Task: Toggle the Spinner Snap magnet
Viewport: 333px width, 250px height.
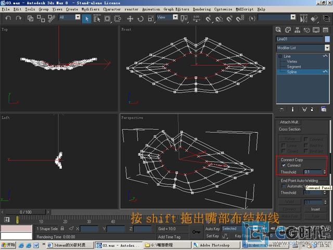Action: [x=240, y=19]
